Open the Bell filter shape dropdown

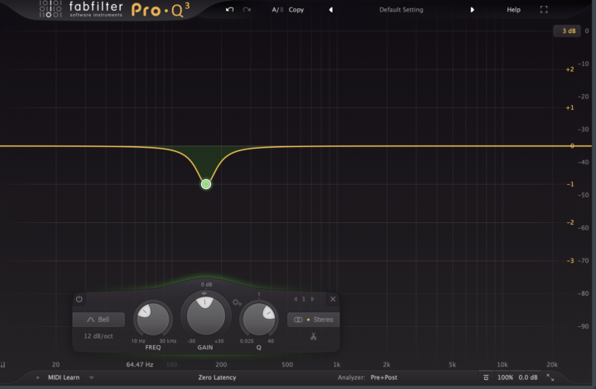coord(99,320)
